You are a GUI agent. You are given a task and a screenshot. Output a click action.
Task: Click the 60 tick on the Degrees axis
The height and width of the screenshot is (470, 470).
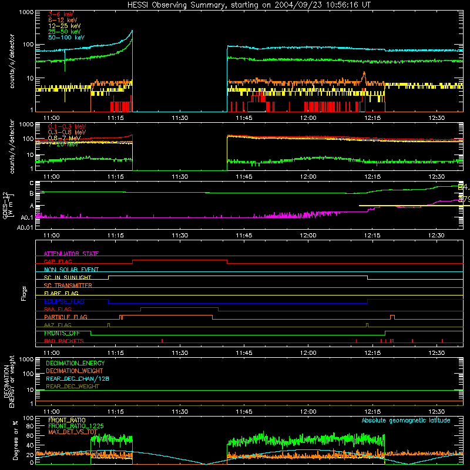point(31,435)
